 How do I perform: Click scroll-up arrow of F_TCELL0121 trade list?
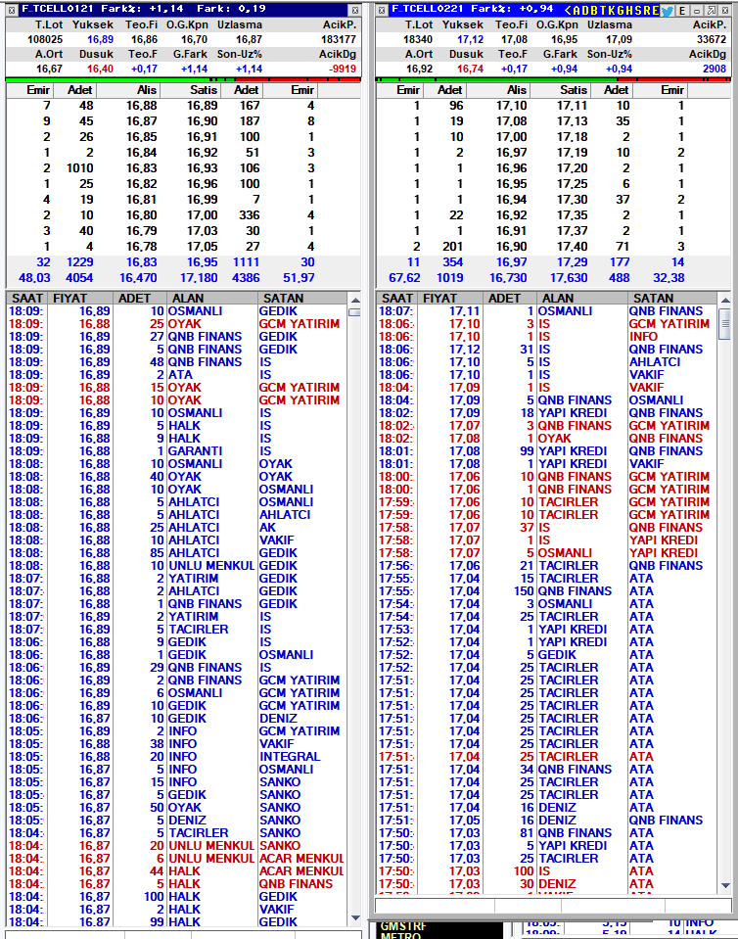click(355, 300)
